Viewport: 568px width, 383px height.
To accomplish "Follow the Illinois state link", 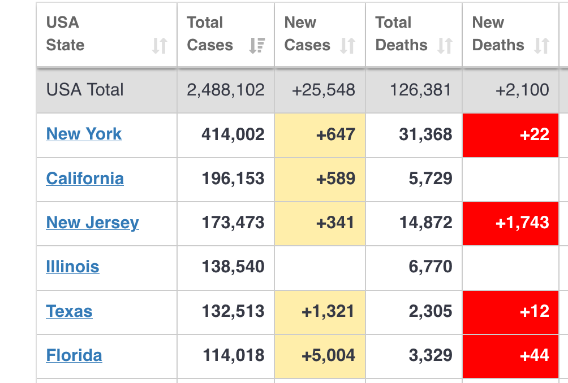I will point(72,267).
